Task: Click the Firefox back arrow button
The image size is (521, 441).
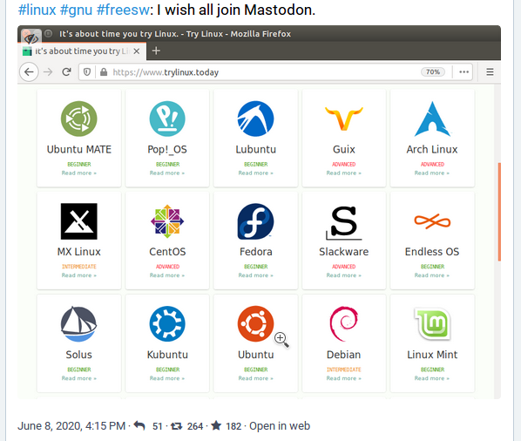Action: tap(30, 72)
